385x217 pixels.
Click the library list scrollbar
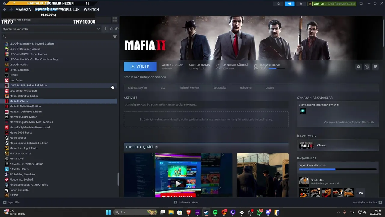[x=118, y=179]
